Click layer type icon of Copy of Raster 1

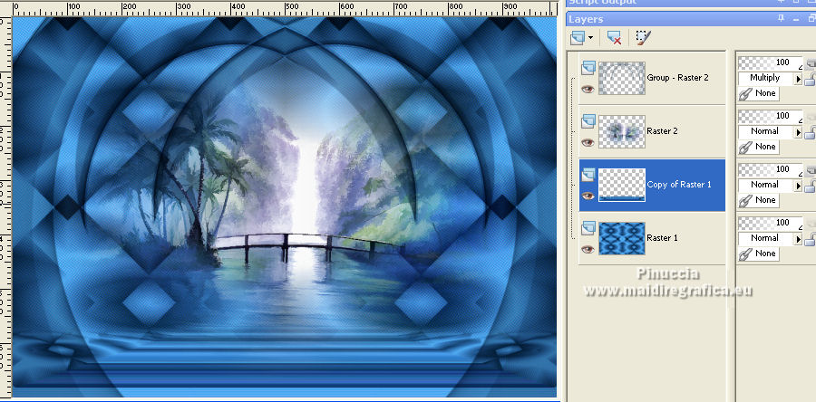(588, 174)
